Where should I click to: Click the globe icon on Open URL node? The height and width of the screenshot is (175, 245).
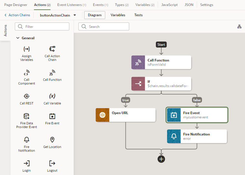click(x=103, y=115)
